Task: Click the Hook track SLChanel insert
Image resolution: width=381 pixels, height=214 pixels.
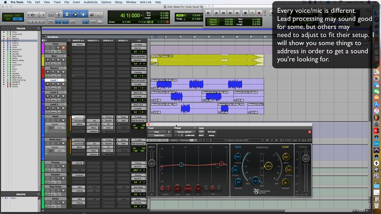Action: click(79, 121)
